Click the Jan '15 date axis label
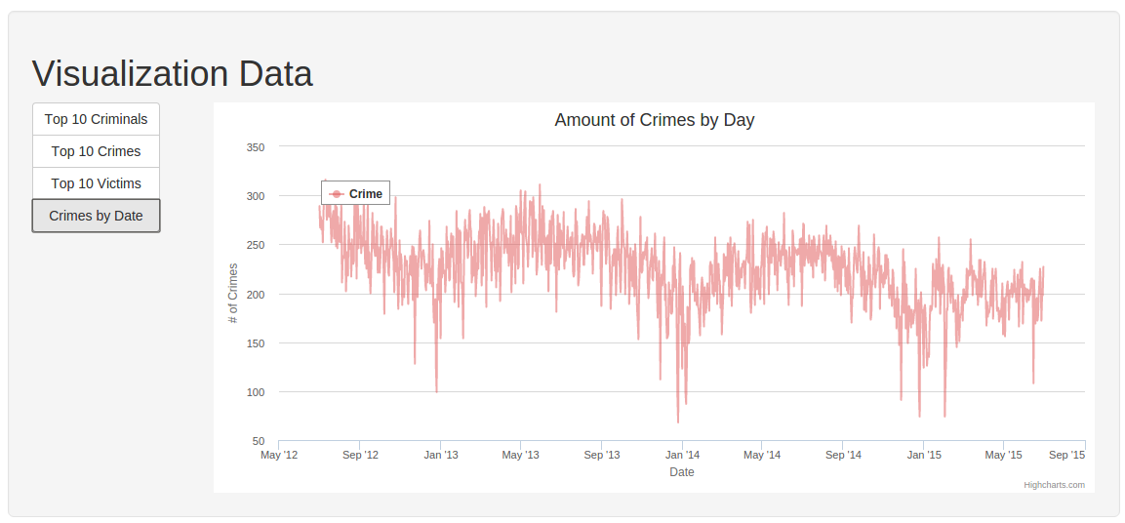The width and height of the screenshot is (1125, 523). pos(923,455)
